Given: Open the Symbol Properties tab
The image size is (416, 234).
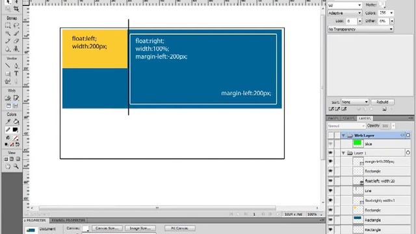Looking at the screenshot, I should coord(68,220).
